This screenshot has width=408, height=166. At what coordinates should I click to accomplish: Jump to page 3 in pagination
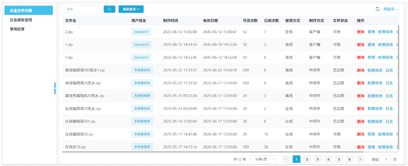click(317, 159)
